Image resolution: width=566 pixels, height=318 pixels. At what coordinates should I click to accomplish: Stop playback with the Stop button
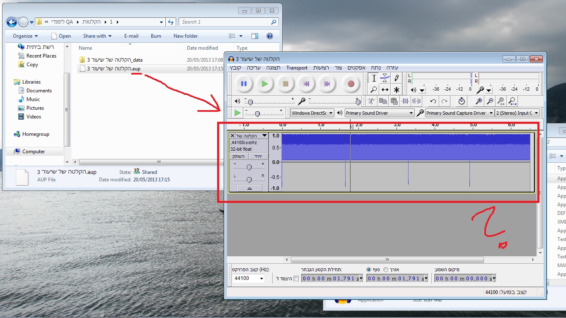click(285, 84)
